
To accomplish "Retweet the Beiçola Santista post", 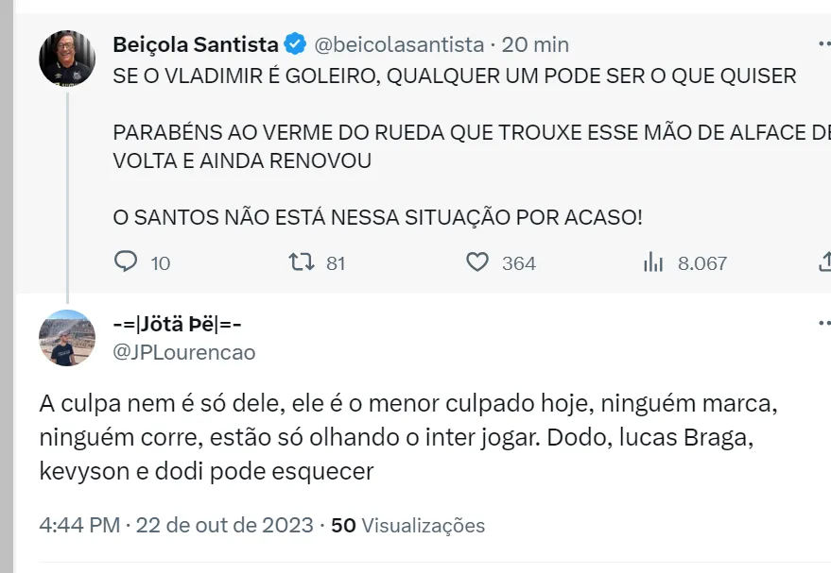I will [302, 262].
